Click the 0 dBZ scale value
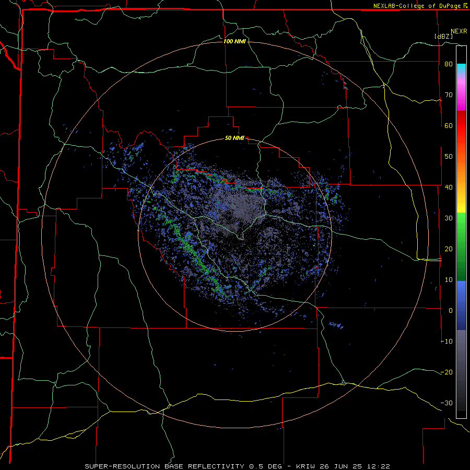 coord(451,311)
